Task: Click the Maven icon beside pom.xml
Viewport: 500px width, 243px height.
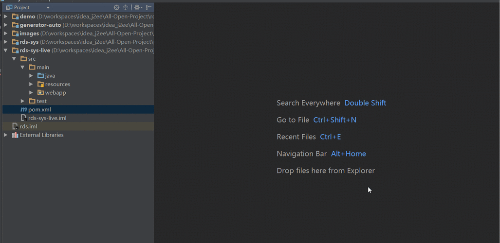Action: tap(23, 110)
